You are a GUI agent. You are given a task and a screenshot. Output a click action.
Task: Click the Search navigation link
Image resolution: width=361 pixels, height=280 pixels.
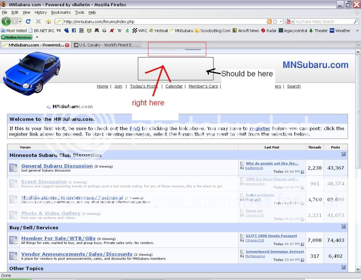(294, 86)
